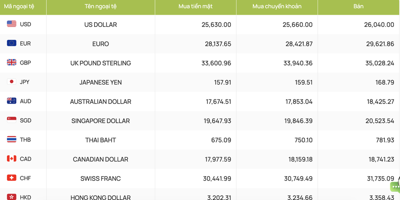Click the Tên ngoại tệ column header
Screen dimensions: 400x200
101,7
